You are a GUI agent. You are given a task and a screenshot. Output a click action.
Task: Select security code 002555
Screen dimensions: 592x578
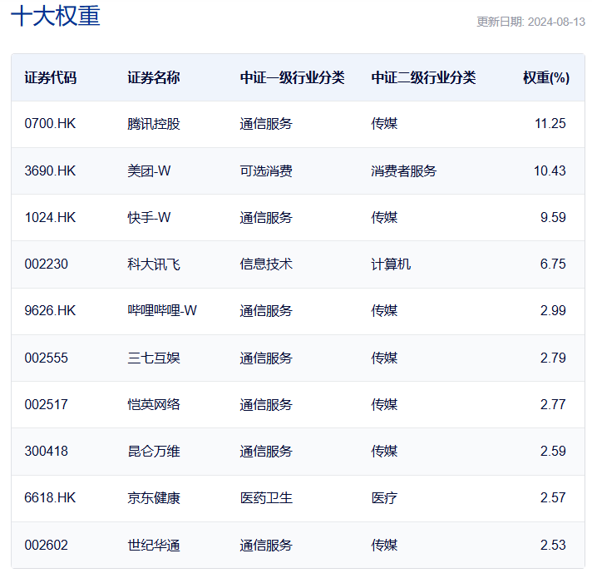46,358
